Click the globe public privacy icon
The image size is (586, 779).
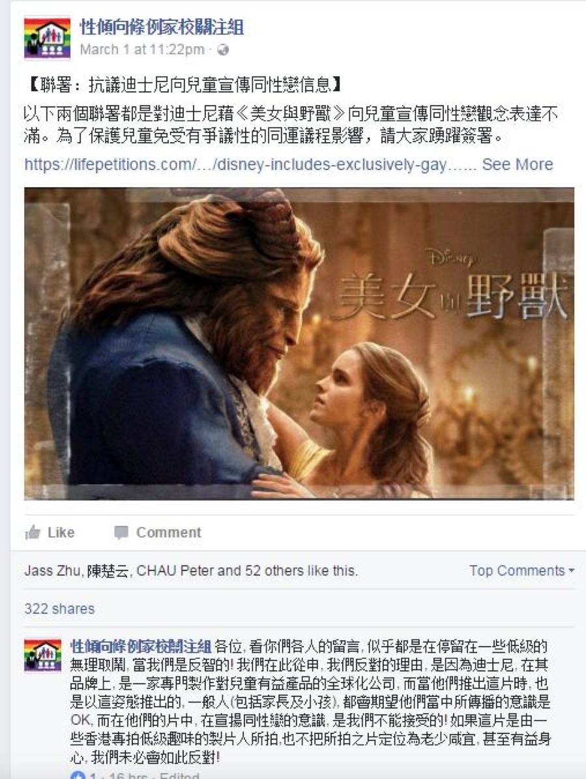coord(223,50)
